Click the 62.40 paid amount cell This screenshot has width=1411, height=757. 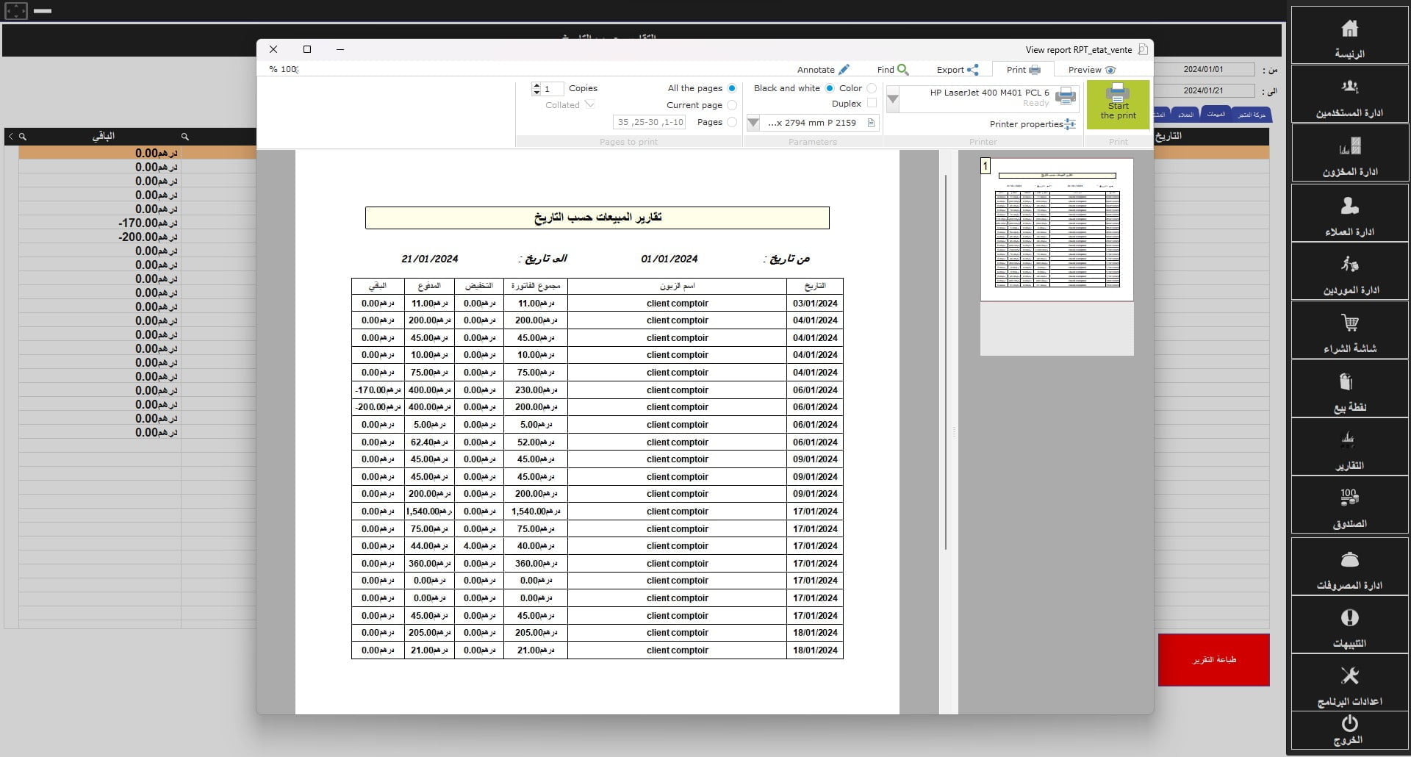coord(429,442)
